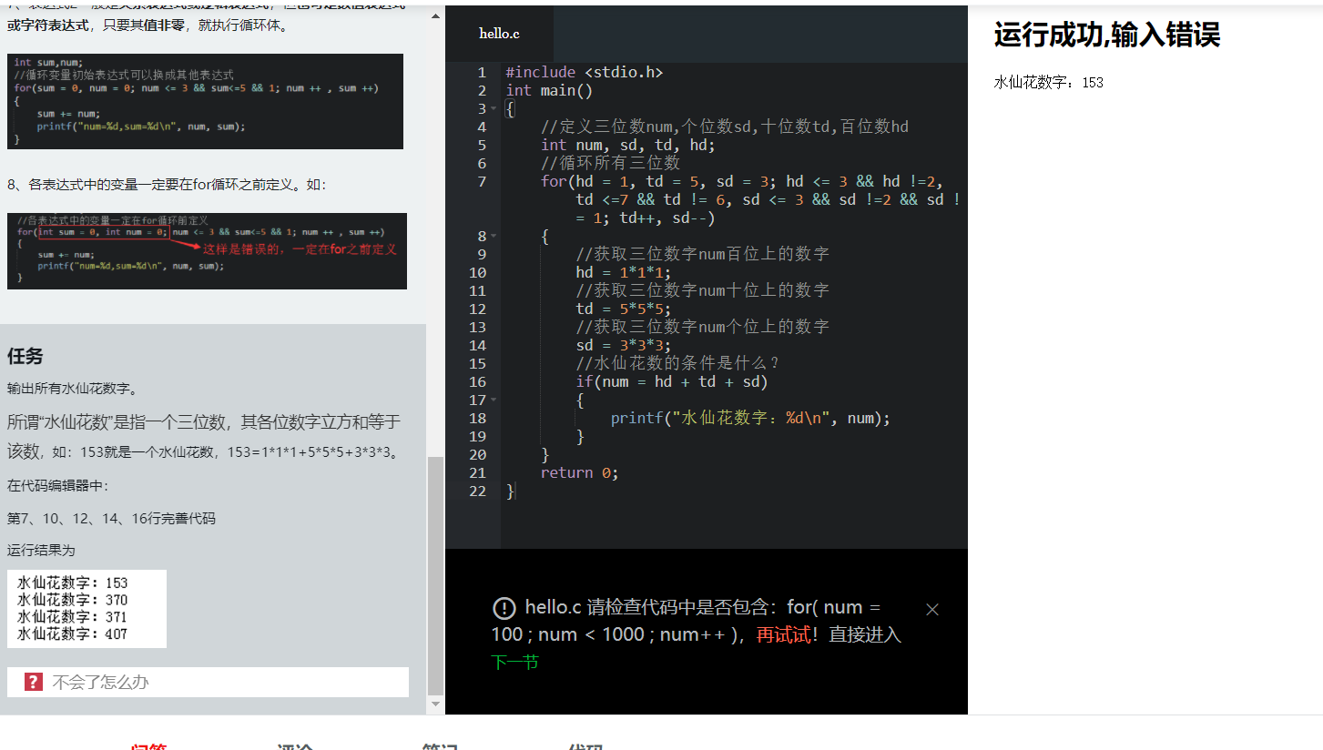The height and width of the screenshot is (750, 1323).
Task: Place cursor on 'return 0;' line
Action: click(580, 472)
